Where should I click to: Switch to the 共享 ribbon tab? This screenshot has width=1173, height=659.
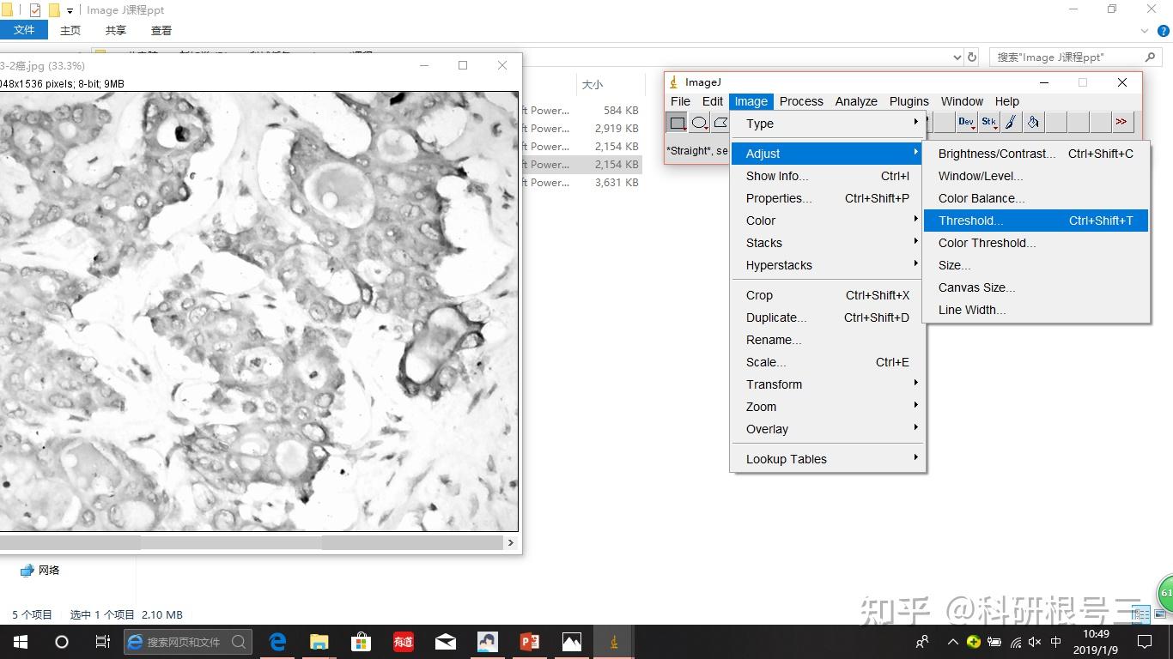tap(116, 30)
